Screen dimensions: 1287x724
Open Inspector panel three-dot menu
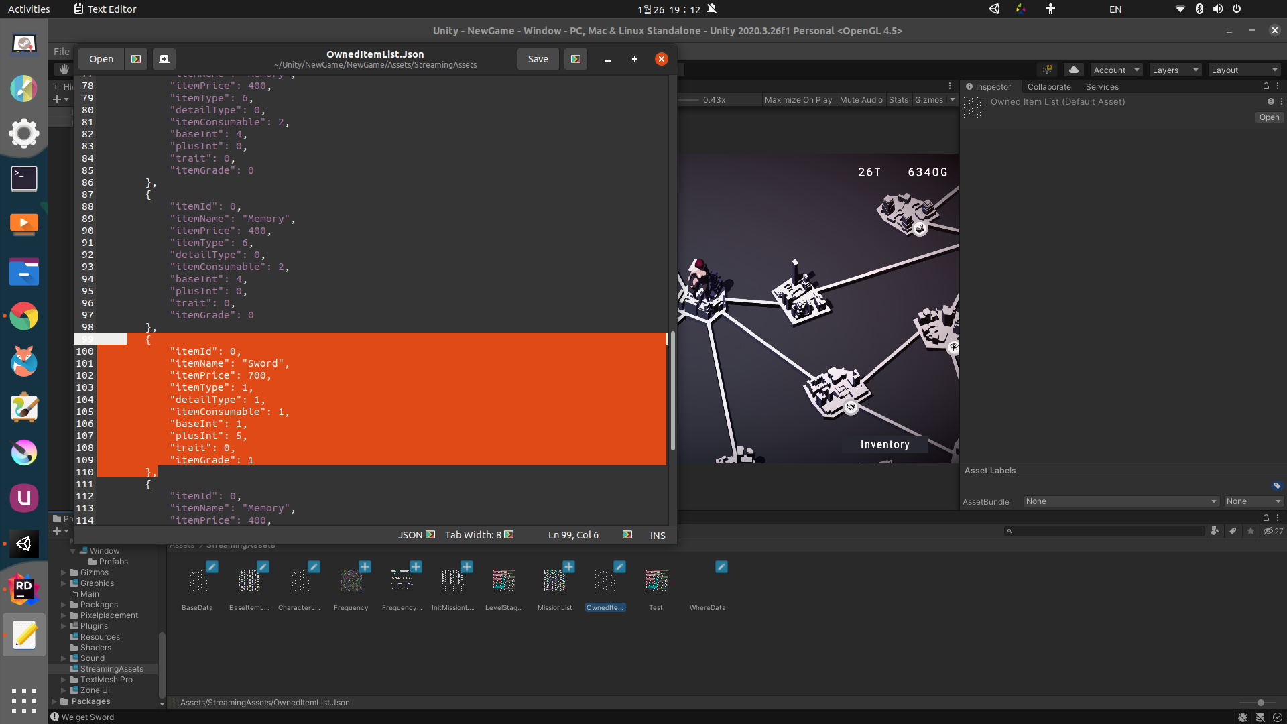pyautogui.click(x=1278, y=86)
